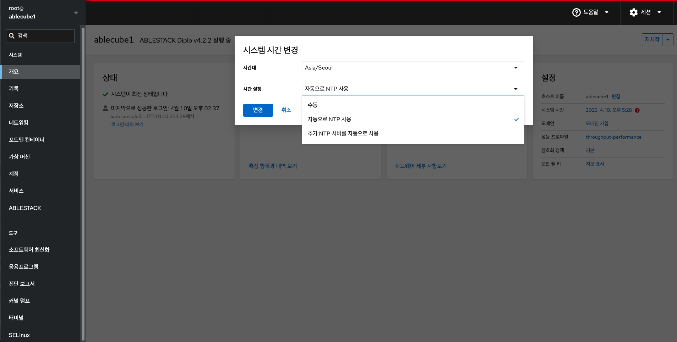Open the Asia/Seoul time zone dropdown
The image size is (677, 342).
pyautogui.click(x=413, y=68)
